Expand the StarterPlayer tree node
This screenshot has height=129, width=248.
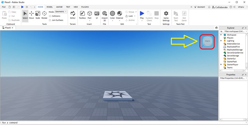point(221,64)
